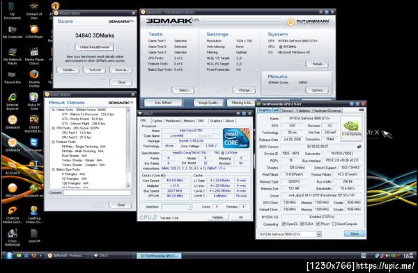Viewport: 418px width, 273px height.
Task: Click the GPU-Z screenshot camera icon
Action: [362, 110]
